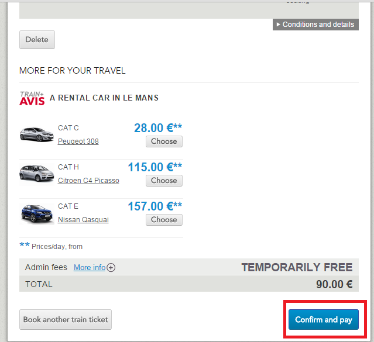Screen dimensions: 374x342
Task: Book another train ticket
Action: pyautogui.click(x=66, y=320)
